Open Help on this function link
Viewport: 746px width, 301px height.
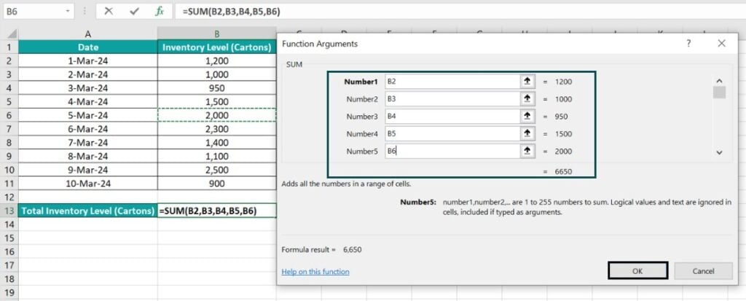(x=315, y=271)
